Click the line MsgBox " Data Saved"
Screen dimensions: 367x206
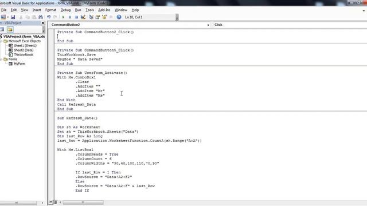tap(80, 60)
